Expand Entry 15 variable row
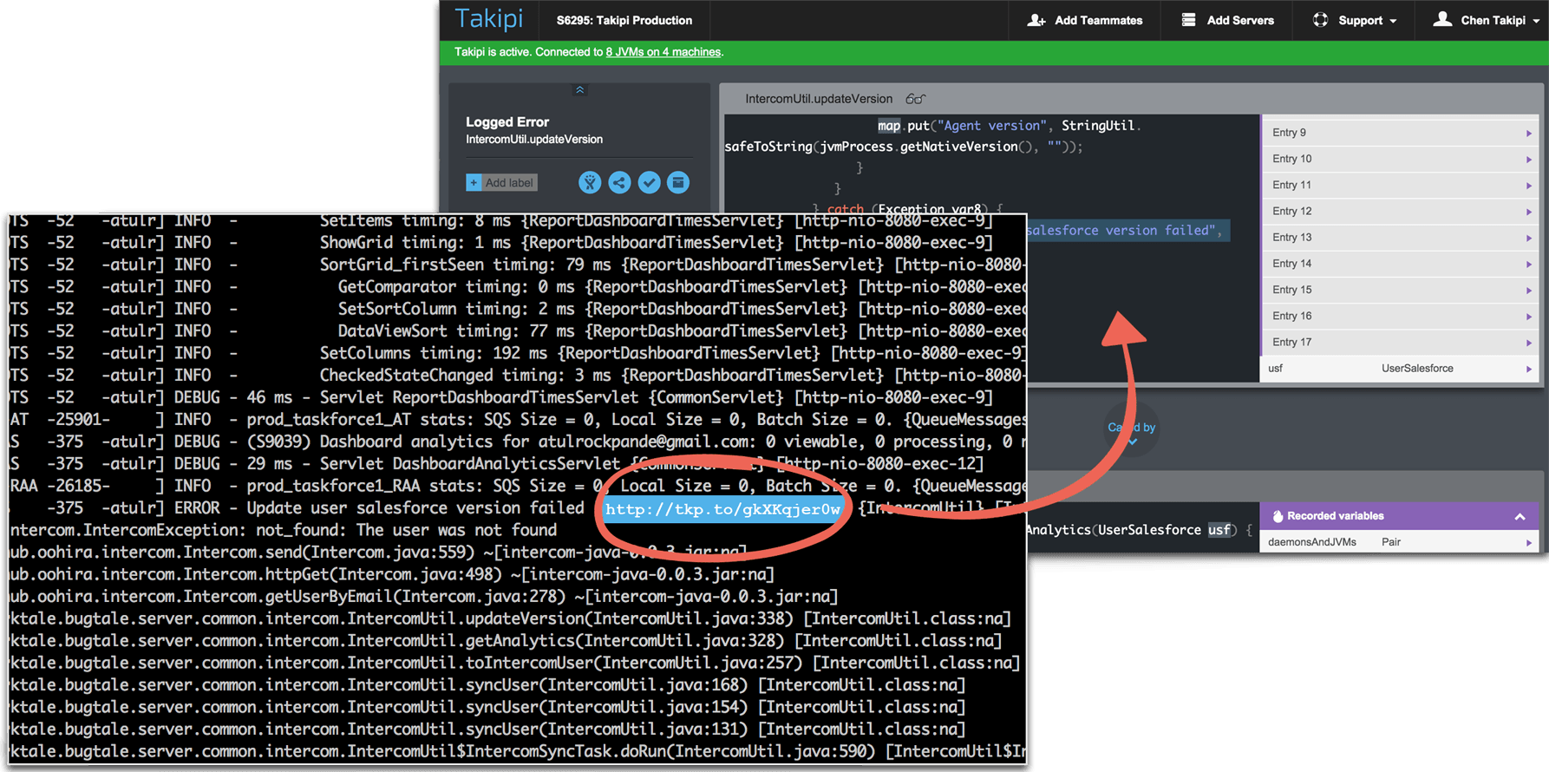The width and height of the screenshot is (1549, 772). click(x=1399, y=290)
